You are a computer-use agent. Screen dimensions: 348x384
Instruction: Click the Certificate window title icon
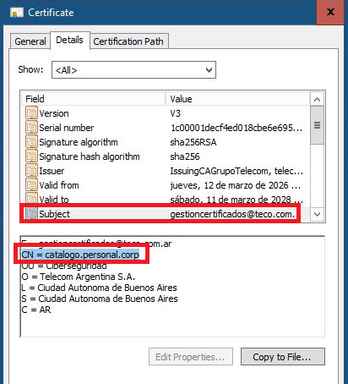coord(17,13)
